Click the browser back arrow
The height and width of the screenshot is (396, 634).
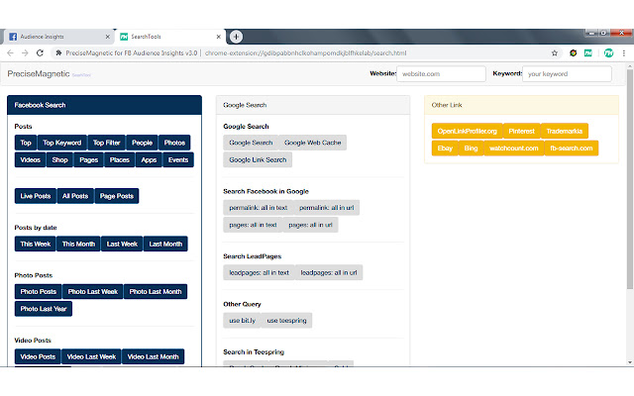[x=10, y=52]
